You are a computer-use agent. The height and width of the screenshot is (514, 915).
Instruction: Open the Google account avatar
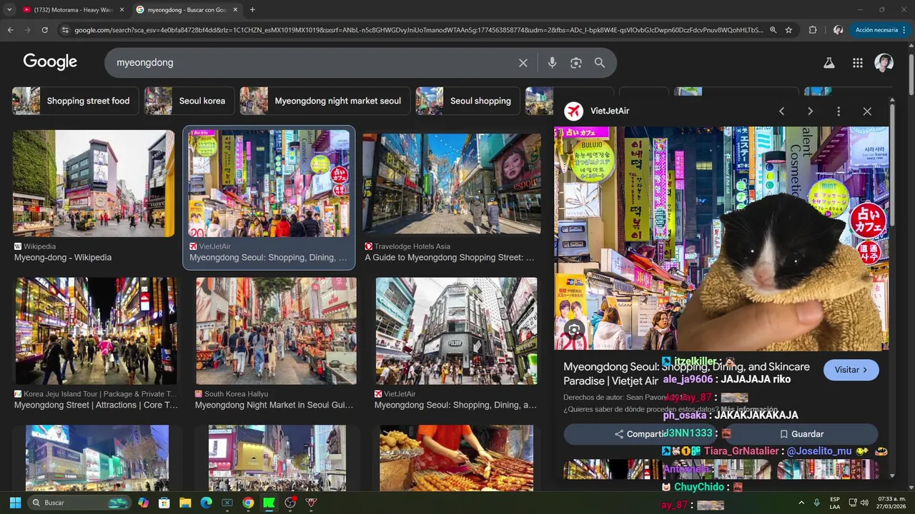884,63
